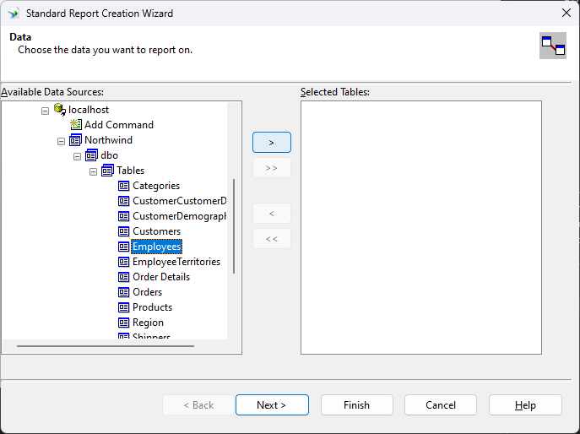Collapse the Northwind database node
Image resolution: width=580 pixels, height=434 pixels.
(x=61, y=141)
